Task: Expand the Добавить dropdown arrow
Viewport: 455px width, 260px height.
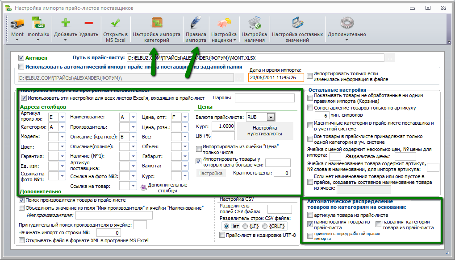Action: click(x=66, y=40)
